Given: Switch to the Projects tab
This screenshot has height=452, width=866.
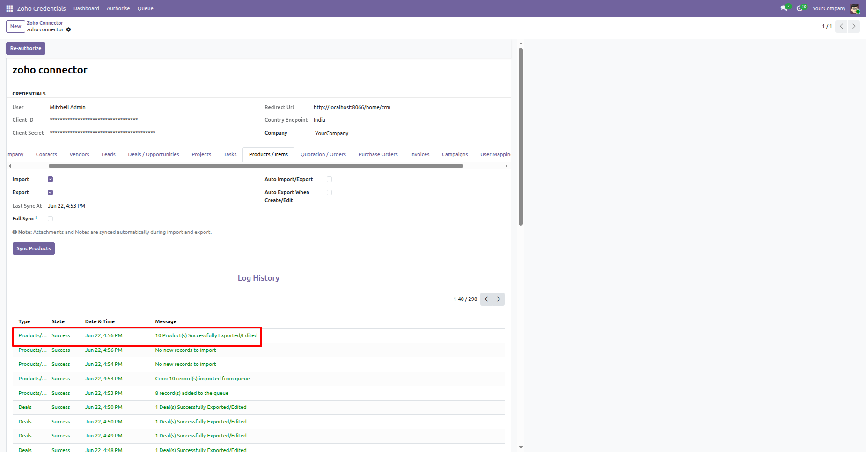Looking at the screenshot, I should (201, 154).
